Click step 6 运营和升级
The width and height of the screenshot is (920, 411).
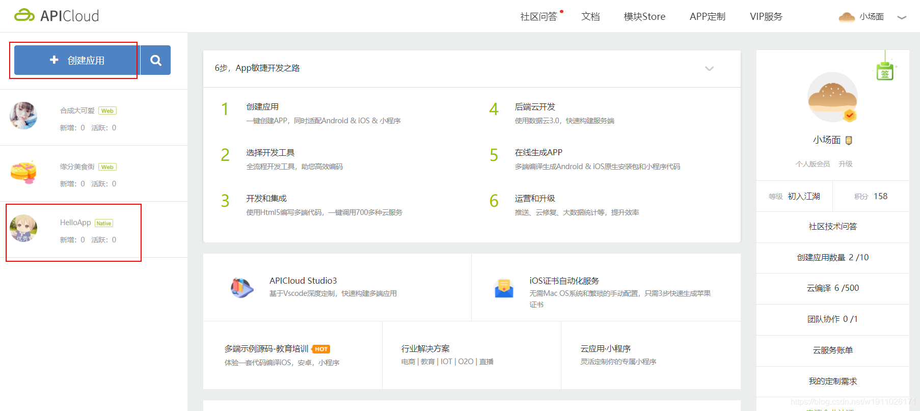[535, 198]
